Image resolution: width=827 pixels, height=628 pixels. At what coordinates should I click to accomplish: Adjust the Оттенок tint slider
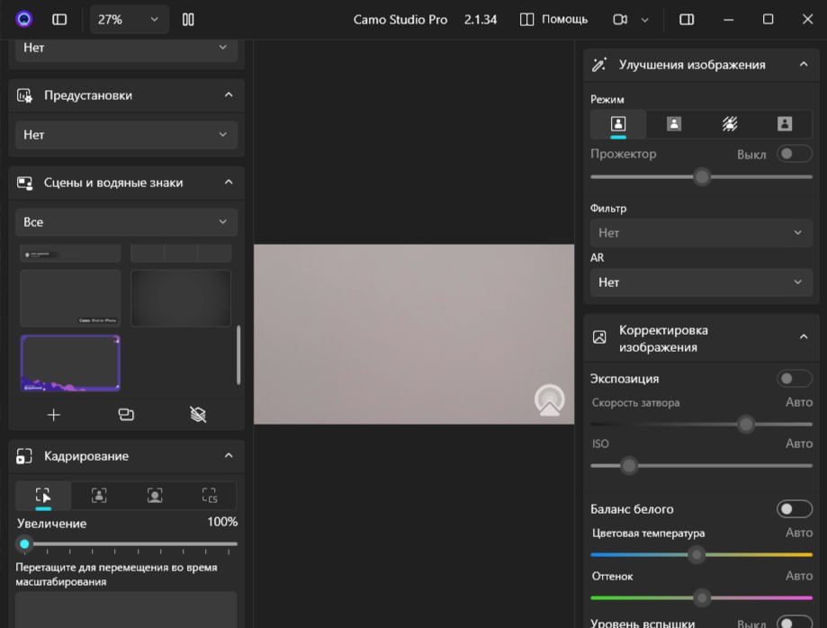click(x=702, y=598)
